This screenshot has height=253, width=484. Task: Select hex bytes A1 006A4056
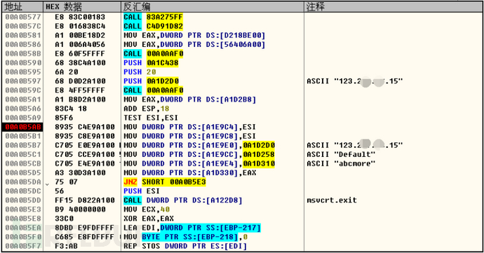point(80,44)
